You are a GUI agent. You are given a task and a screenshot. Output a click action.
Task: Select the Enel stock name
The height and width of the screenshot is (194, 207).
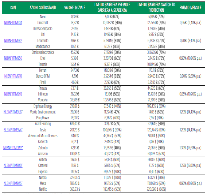(43, 58)
